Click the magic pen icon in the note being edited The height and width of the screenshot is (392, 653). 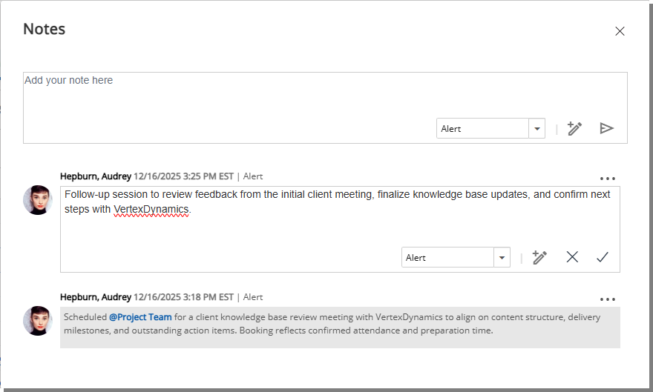539,257
